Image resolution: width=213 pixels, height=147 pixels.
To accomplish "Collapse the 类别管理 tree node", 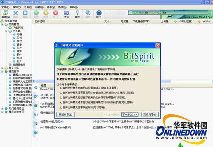I will point(2,24).
